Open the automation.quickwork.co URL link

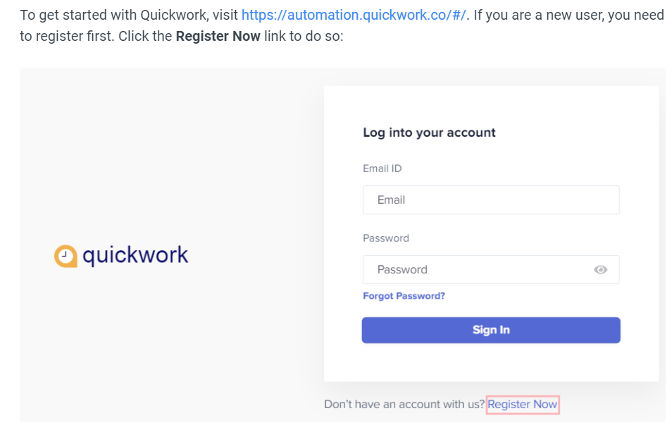(354, 15)
